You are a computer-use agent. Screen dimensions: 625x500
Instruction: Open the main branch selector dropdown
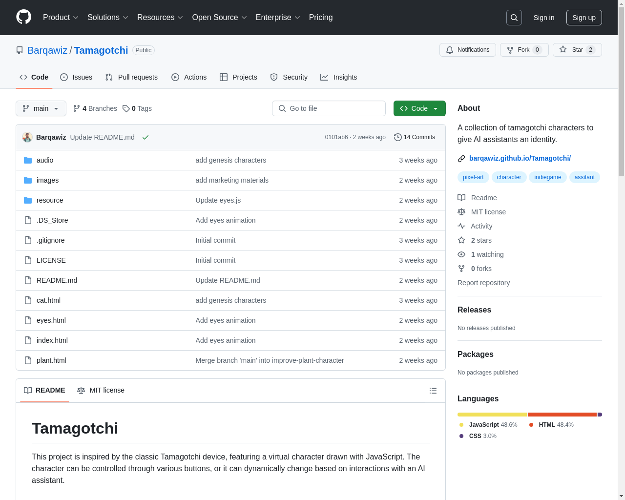tap(41, 108)
